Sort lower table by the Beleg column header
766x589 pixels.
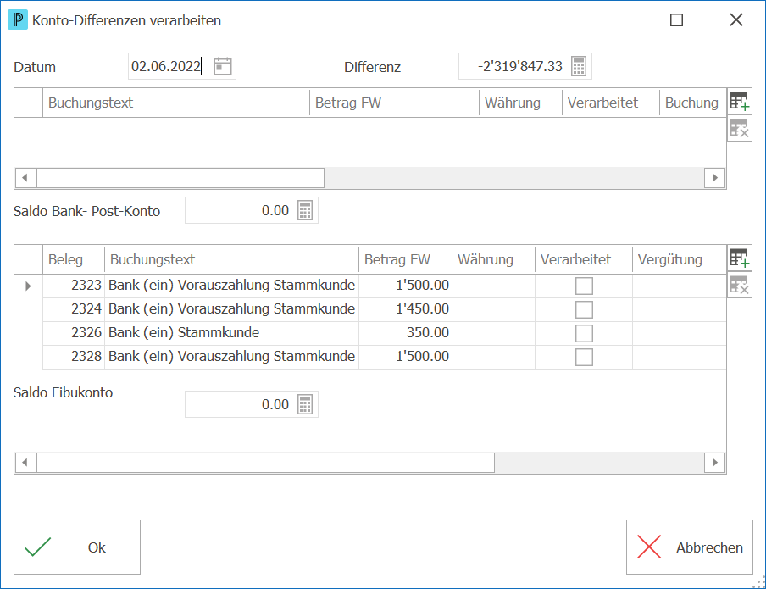tap(74, 259)
